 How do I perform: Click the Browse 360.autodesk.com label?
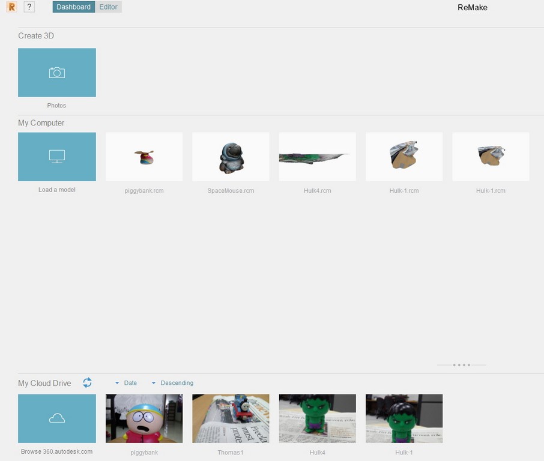pyautogui.click(x=56, y=451)
